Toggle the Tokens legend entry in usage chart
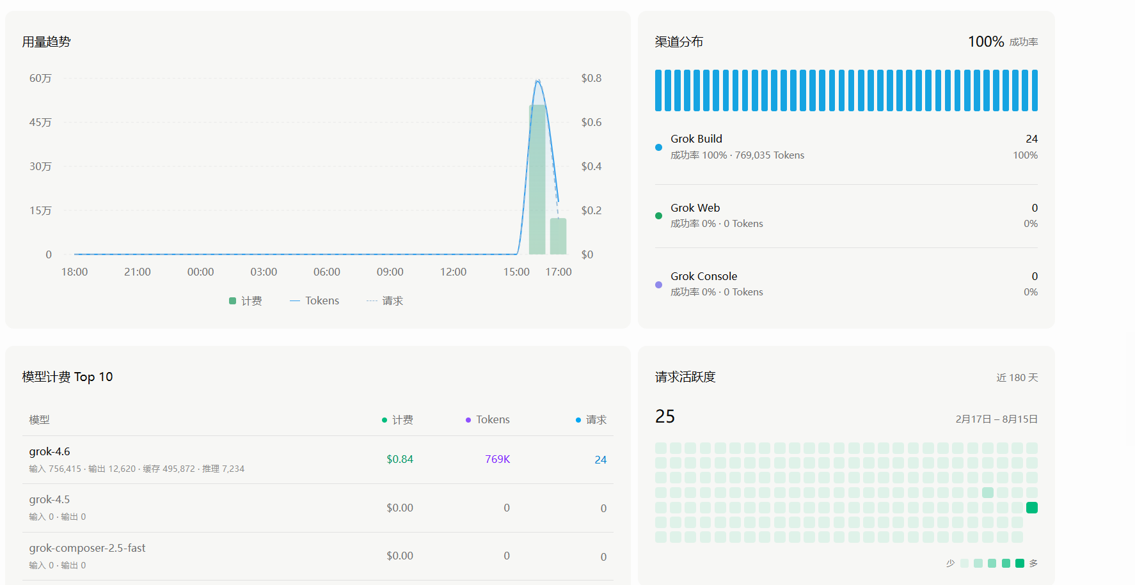The width and height of the screenshot is (1135, 585). point(314,300)
